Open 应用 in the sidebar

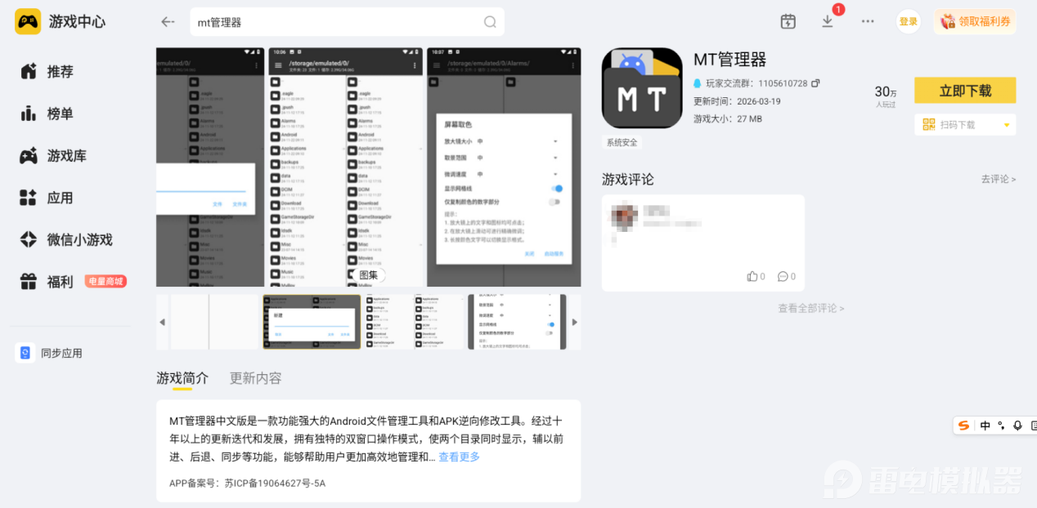[47, 198]
